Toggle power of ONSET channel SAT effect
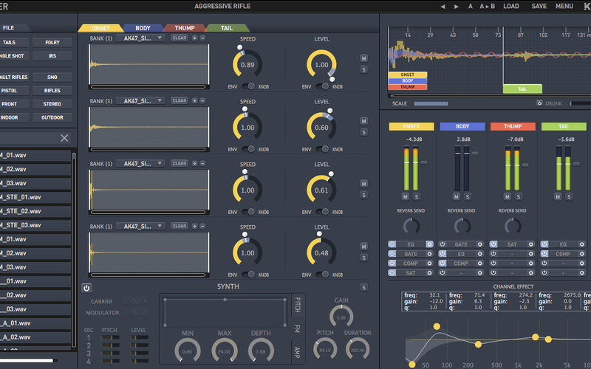 pos(392,273)
